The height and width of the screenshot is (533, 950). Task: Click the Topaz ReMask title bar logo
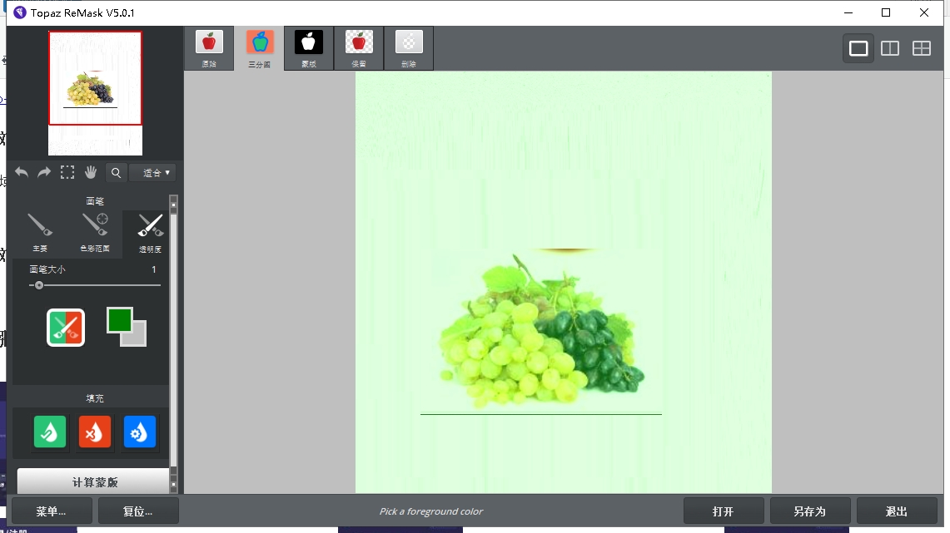[20, 12]
